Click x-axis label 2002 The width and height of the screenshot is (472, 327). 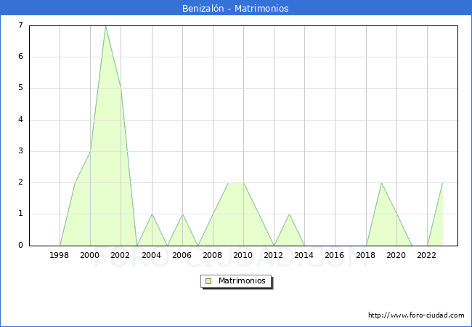click(120, 255)
